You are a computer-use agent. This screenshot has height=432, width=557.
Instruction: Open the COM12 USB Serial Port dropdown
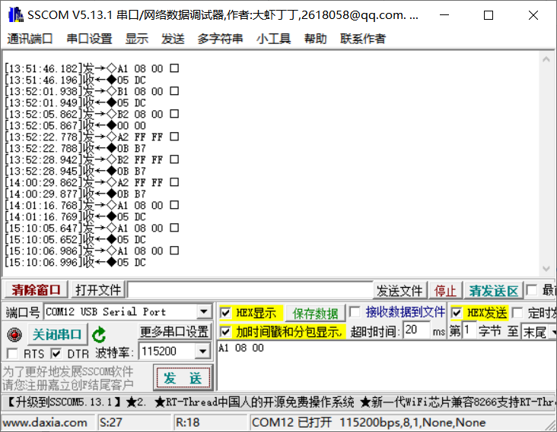[x=203, y=312]
